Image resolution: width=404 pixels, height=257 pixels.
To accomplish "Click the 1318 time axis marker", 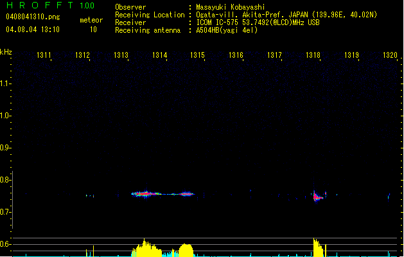I will coord(313,55).
